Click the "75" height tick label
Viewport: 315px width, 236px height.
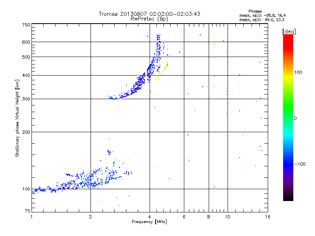click(x=28, y=211)
